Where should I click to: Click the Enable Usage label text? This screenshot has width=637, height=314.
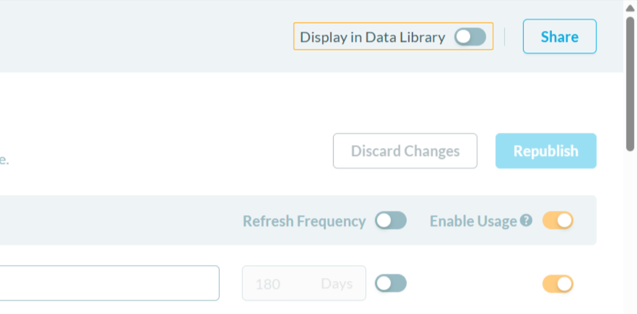pos(473,221)
